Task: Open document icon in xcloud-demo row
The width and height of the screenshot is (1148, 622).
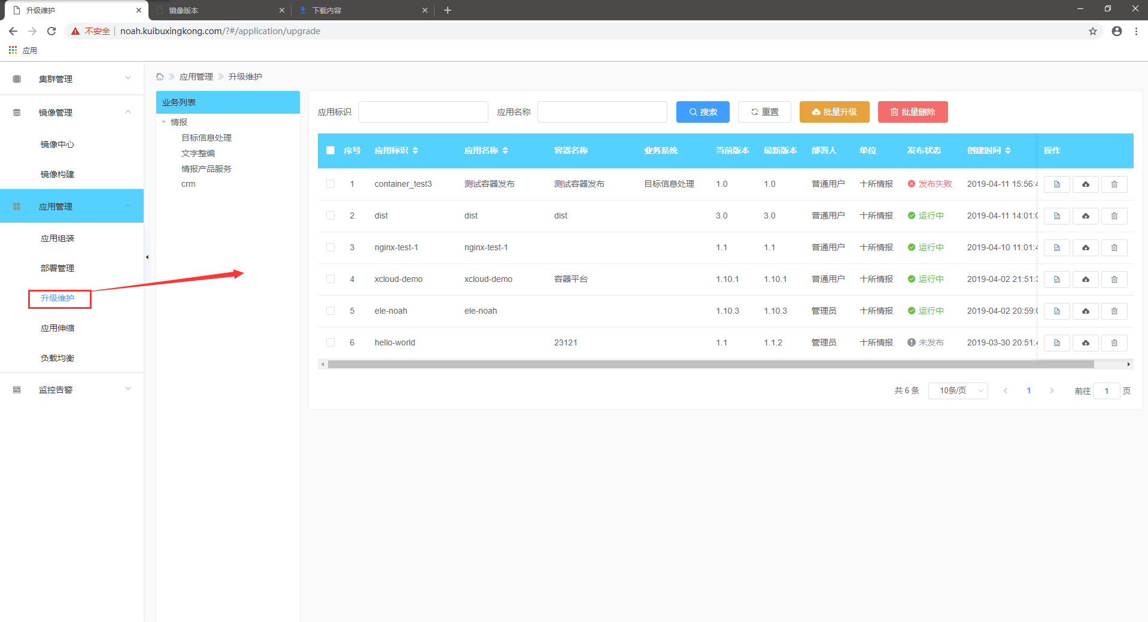Action: point(1057,280)
